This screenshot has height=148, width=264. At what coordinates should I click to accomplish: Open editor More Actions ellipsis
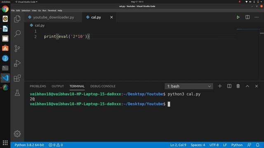point(257,17)
